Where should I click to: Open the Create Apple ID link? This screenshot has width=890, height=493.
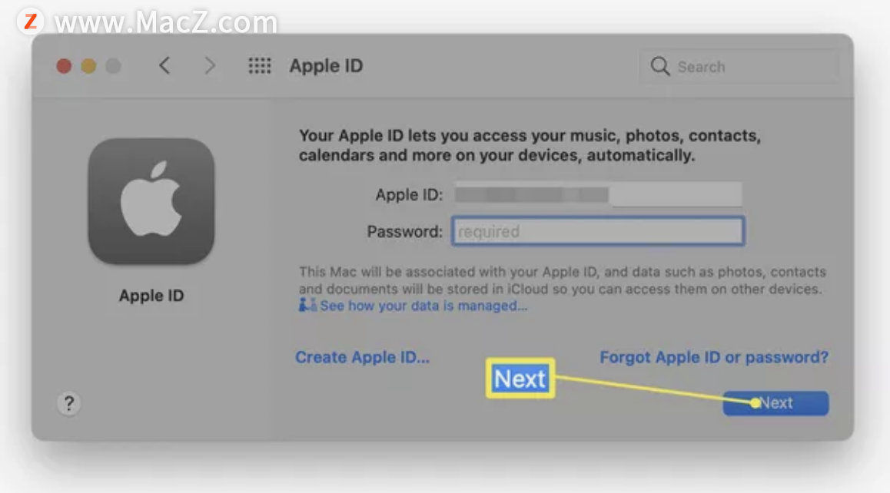tap(362, 357)
